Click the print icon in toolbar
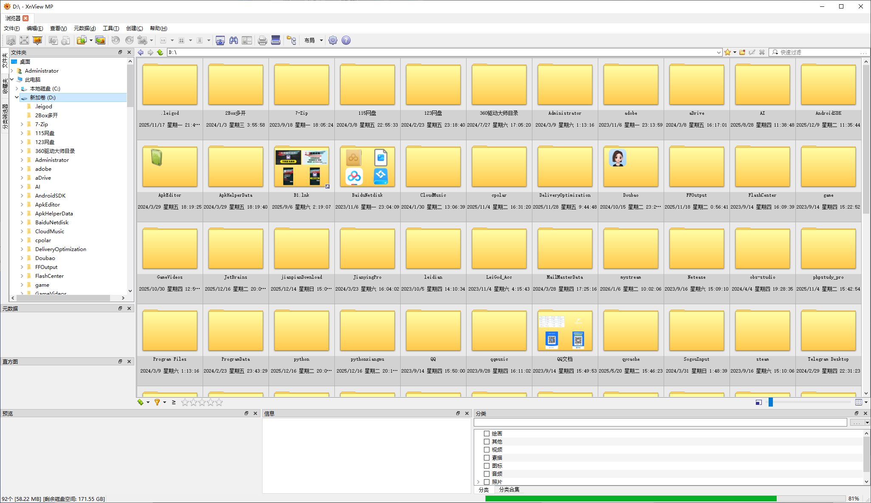871x503 pixels. [262, 40]
